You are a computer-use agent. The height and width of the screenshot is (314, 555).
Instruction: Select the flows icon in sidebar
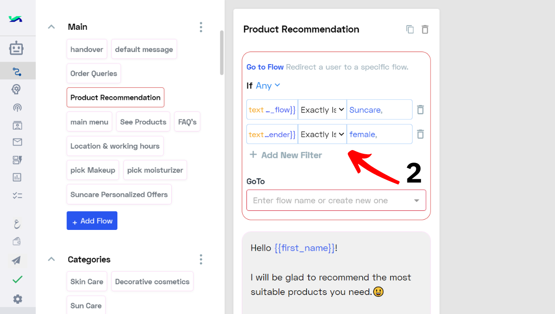pyautogui.click(x=17, y=72)
